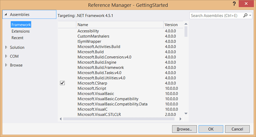Click in the Search Assemblies field
This screenshot has width=256, height=137.
216,15
